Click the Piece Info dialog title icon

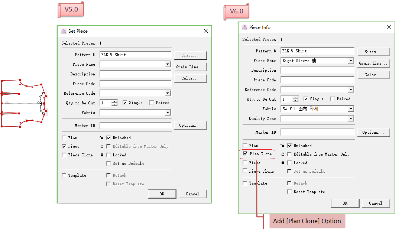(244, 27)
